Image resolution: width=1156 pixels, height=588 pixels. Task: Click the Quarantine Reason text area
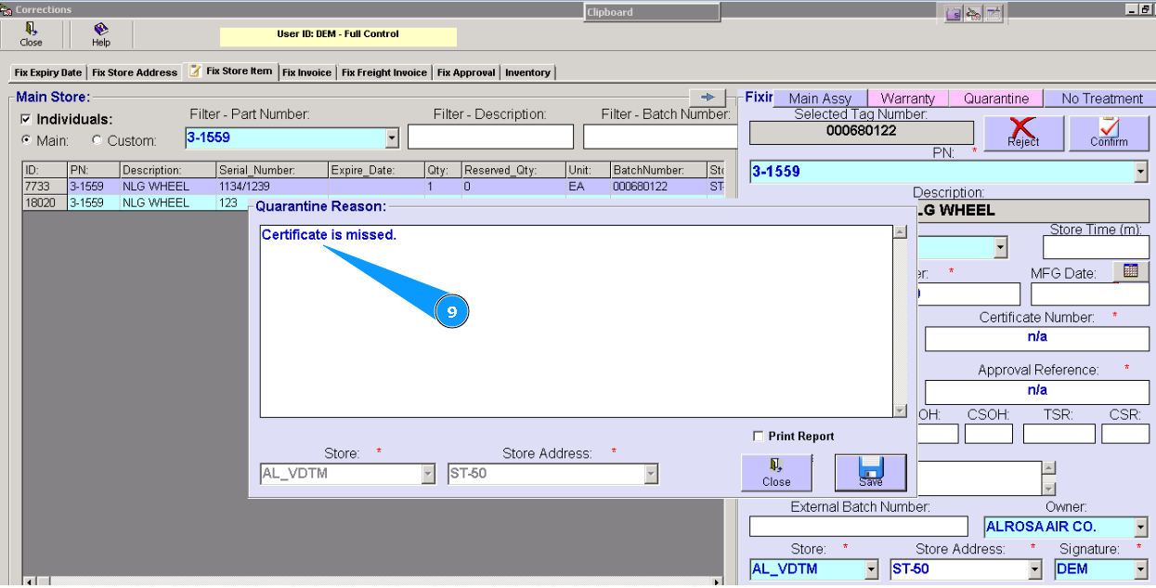coord(576,320)
